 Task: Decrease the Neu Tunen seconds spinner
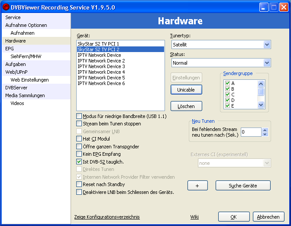click(265, 134)
